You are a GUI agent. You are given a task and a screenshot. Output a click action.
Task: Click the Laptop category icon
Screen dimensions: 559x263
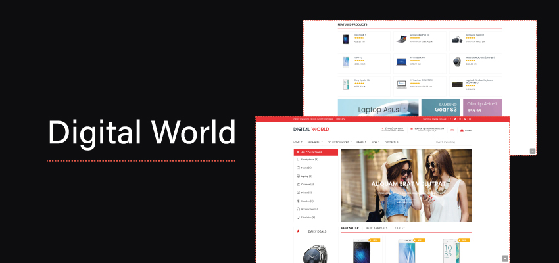298,176
